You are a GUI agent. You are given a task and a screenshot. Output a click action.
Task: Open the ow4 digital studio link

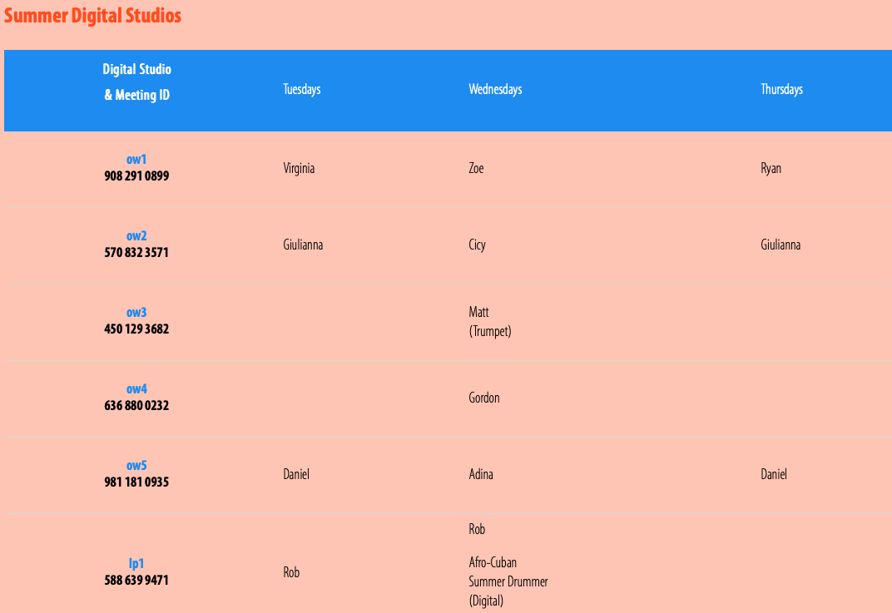136,389
